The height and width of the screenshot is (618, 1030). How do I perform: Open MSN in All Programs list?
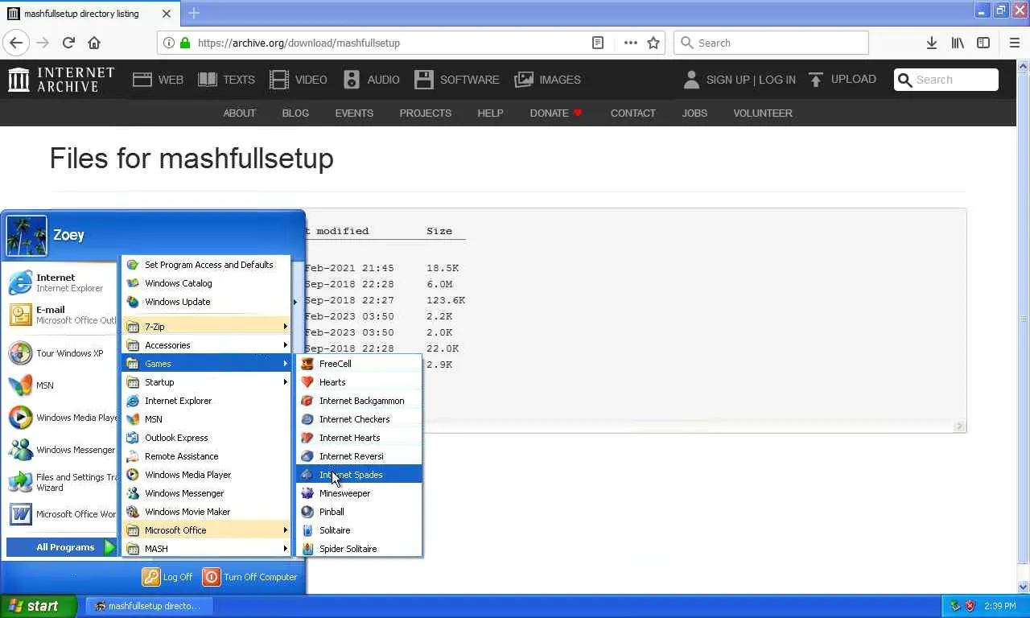206,419
